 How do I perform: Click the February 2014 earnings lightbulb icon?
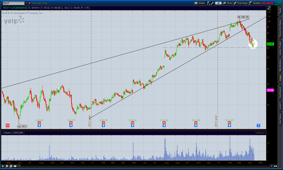229,126
